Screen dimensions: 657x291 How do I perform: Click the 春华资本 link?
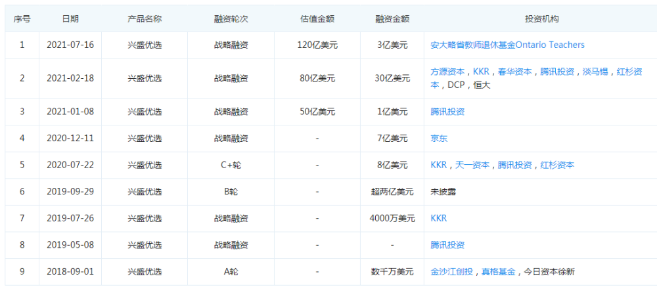point(515,72)
